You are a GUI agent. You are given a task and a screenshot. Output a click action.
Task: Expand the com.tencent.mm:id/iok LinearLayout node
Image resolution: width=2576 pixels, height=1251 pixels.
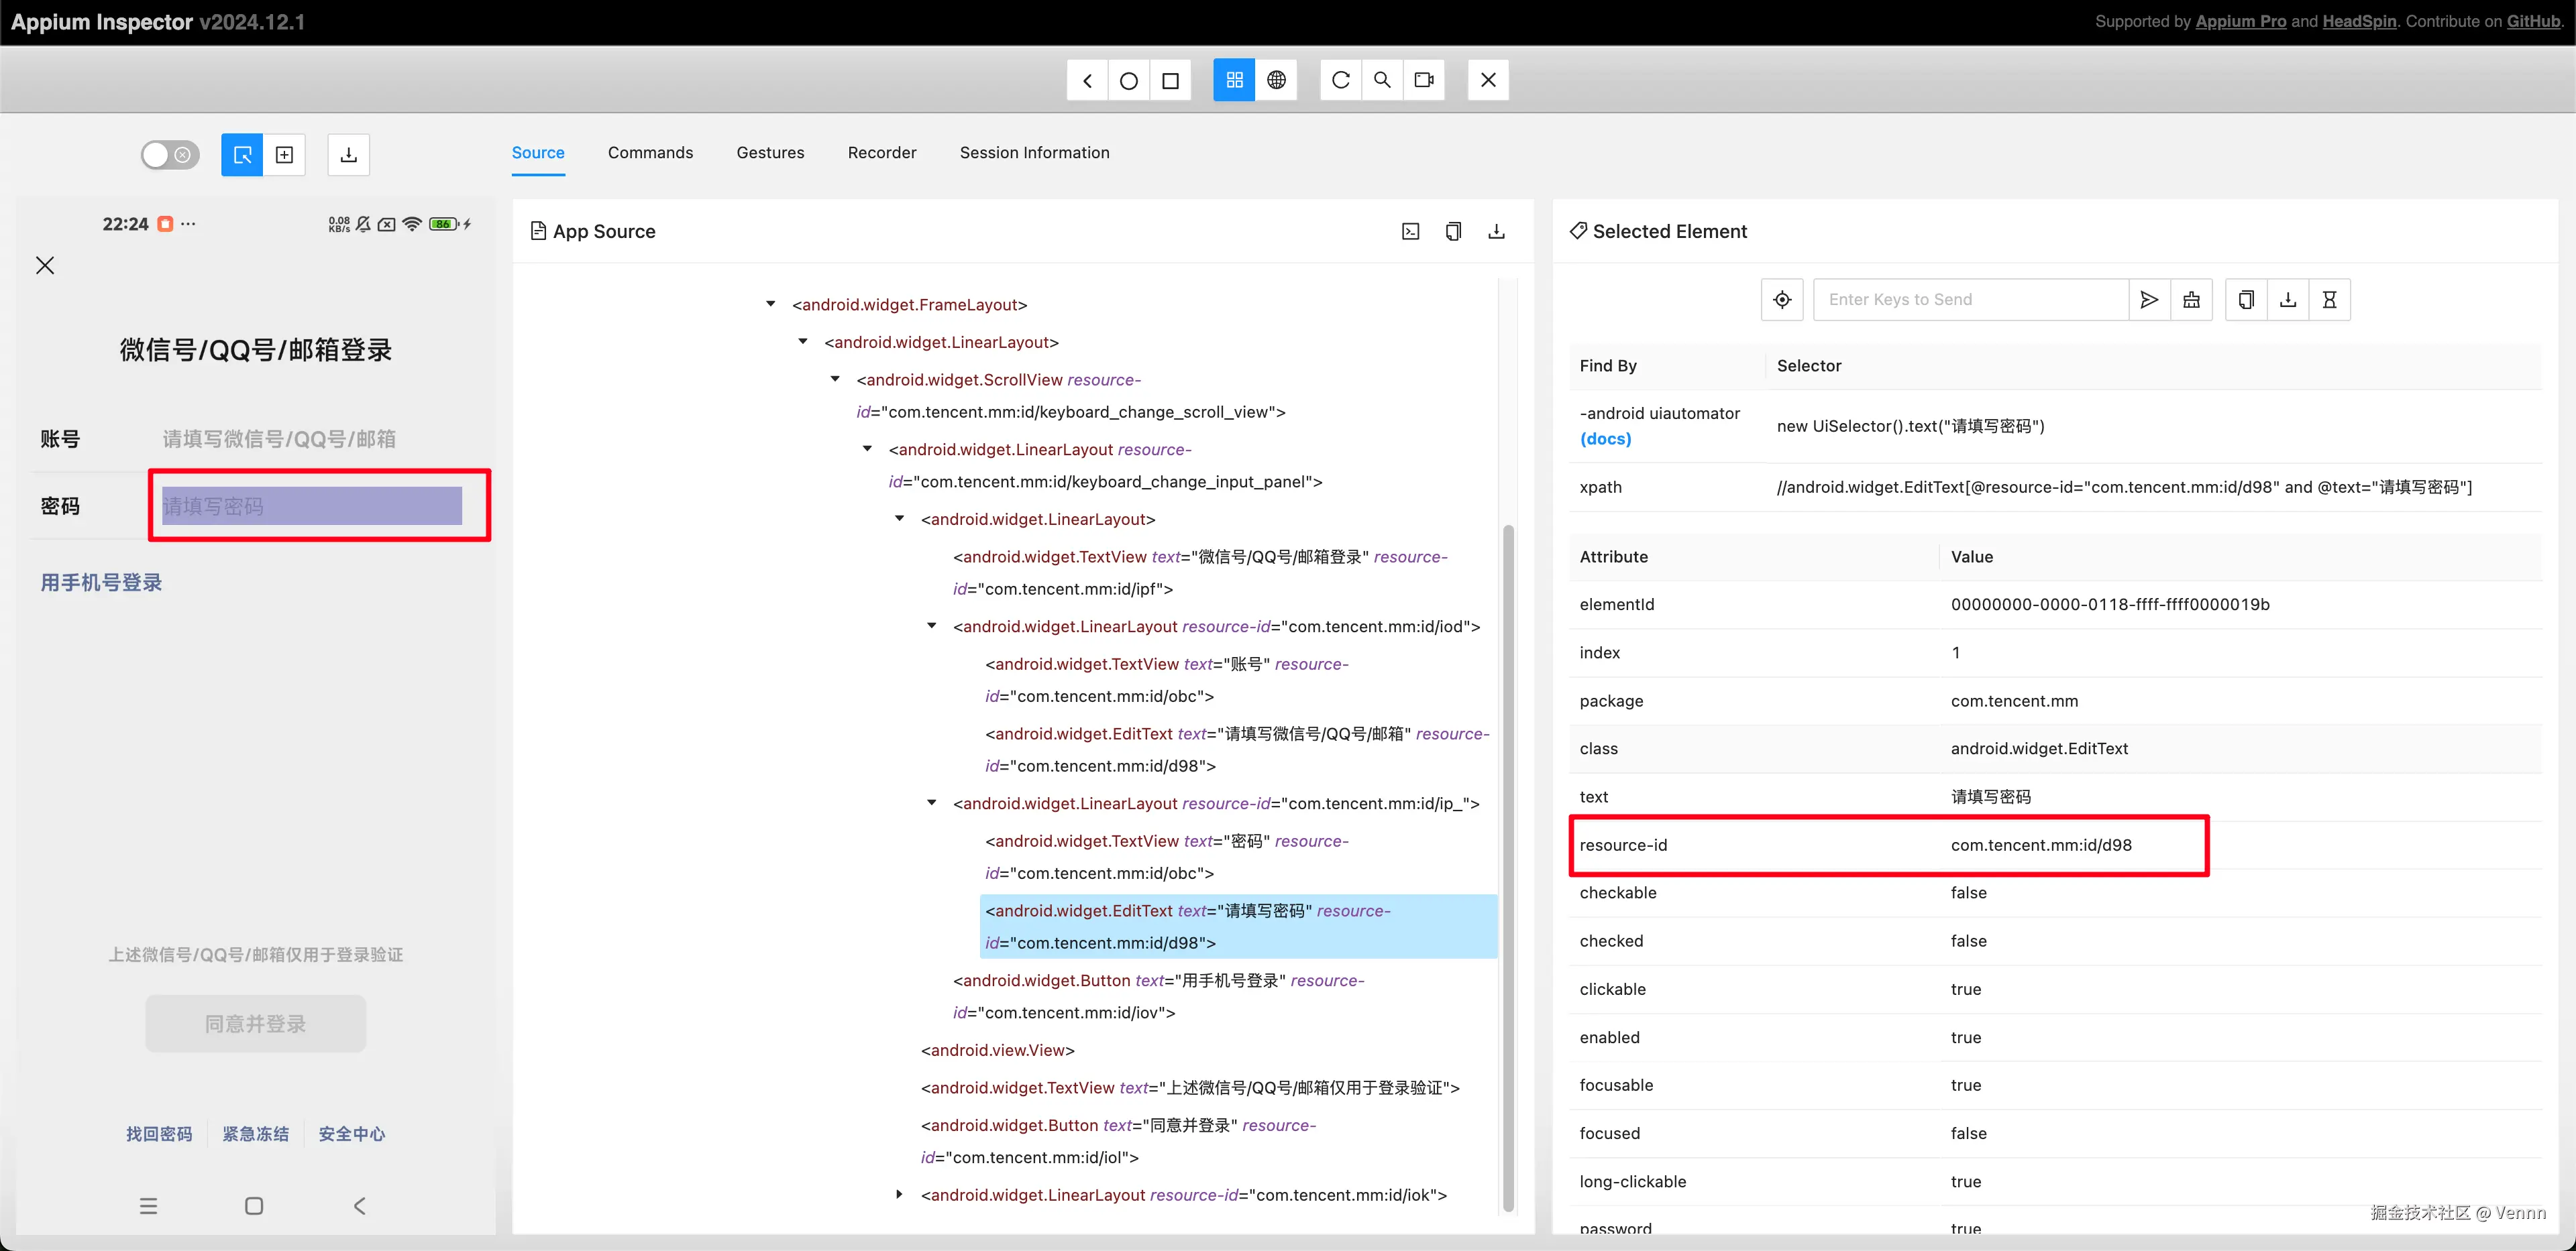click(899, 1195)
